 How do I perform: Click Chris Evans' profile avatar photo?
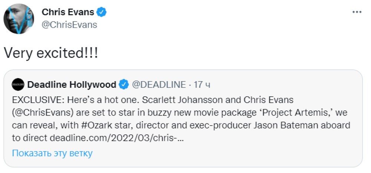pos(19,19)
